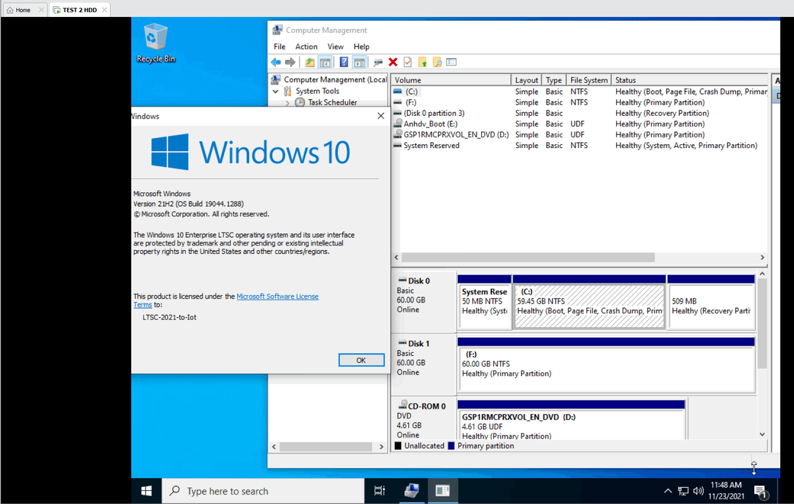Click the taskbar clock showing 11:48 AM
794x504 pixels.
point(726,491)
